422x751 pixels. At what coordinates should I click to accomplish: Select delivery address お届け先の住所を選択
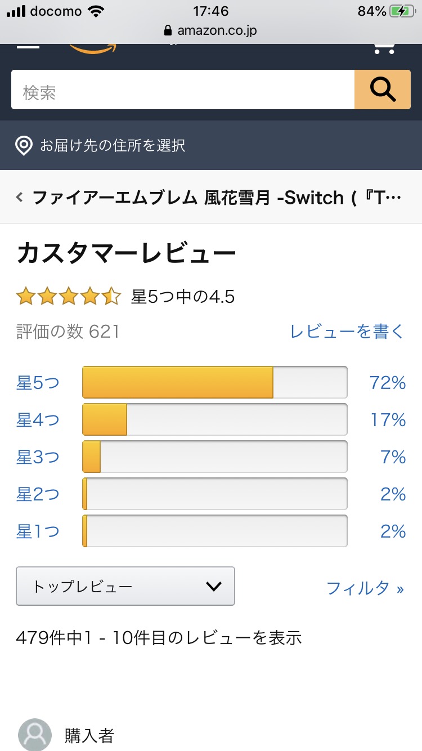click(x=113, y=146)
